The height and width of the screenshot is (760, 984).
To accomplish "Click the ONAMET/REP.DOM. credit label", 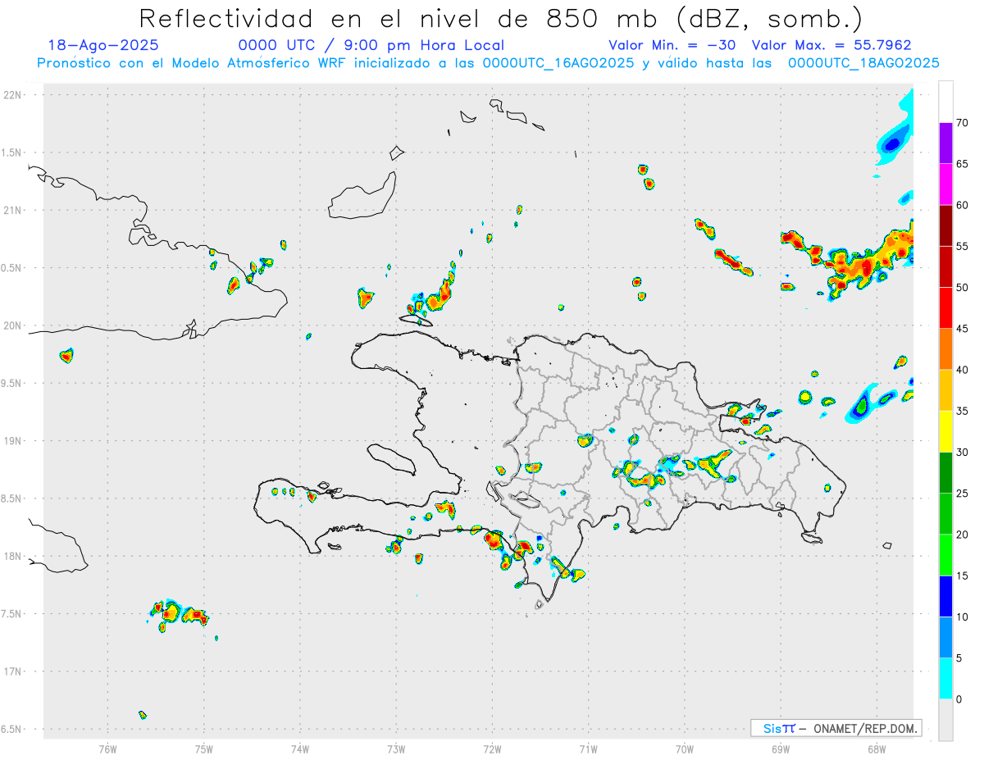I will [866, 728].
